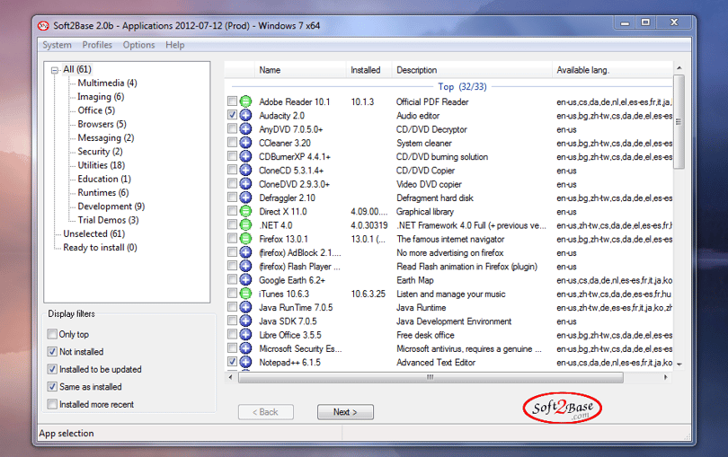
Task: Click the blue icon beside Microsoft Security Essentials
Action: [x=245, y=348]
